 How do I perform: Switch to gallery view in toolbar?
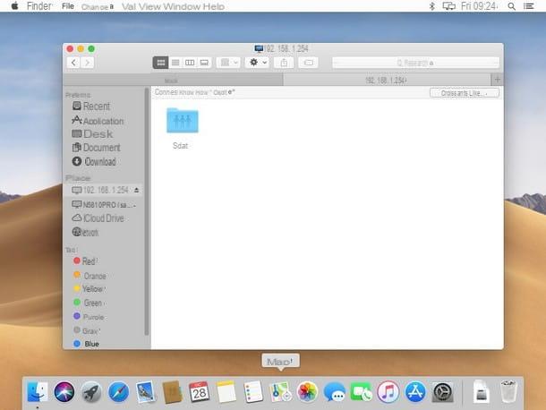(x=204, y=63)
